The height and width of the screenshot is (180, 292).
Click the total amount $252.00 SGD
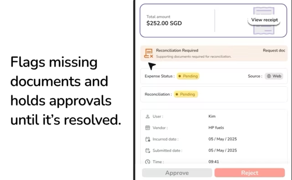coord(164,23)
